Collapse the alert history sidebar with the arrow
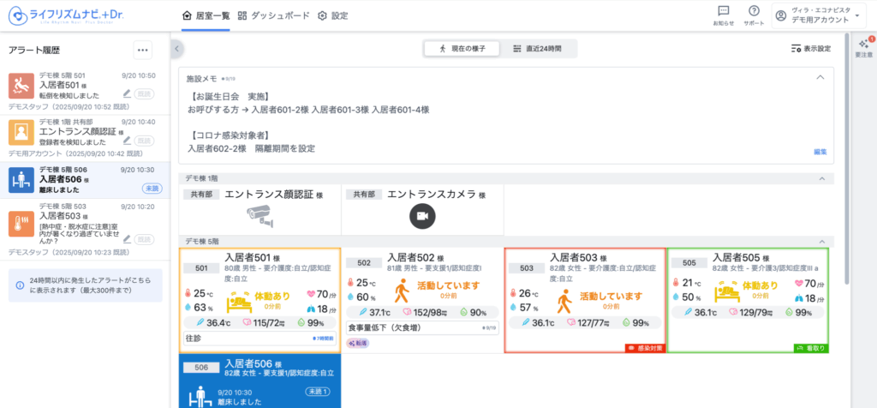Image resolution: width=877 pixels, height=408 pixels. tap(177, 49)
